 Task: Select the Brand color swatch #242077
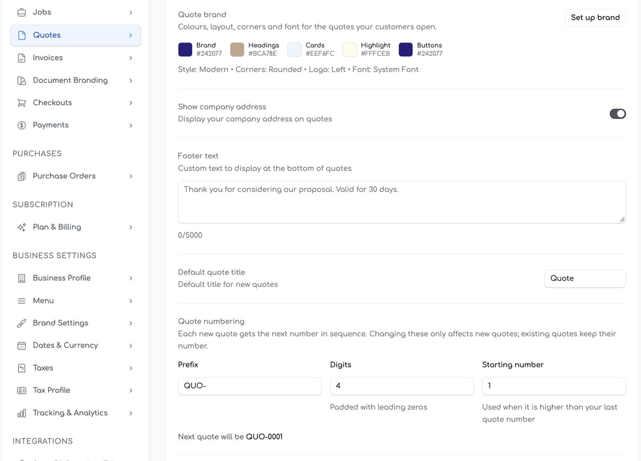pos(185,49)
